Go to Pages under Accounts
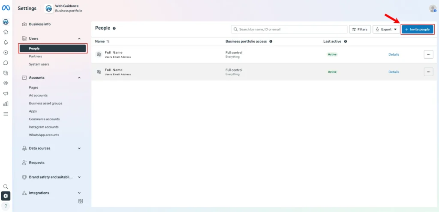 coord(33,87)
